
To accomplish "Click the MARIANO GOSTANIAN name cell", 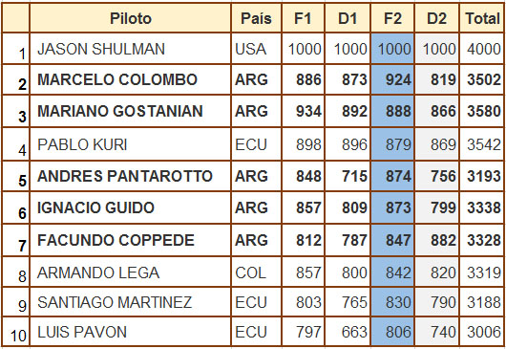I will point(131,111).
